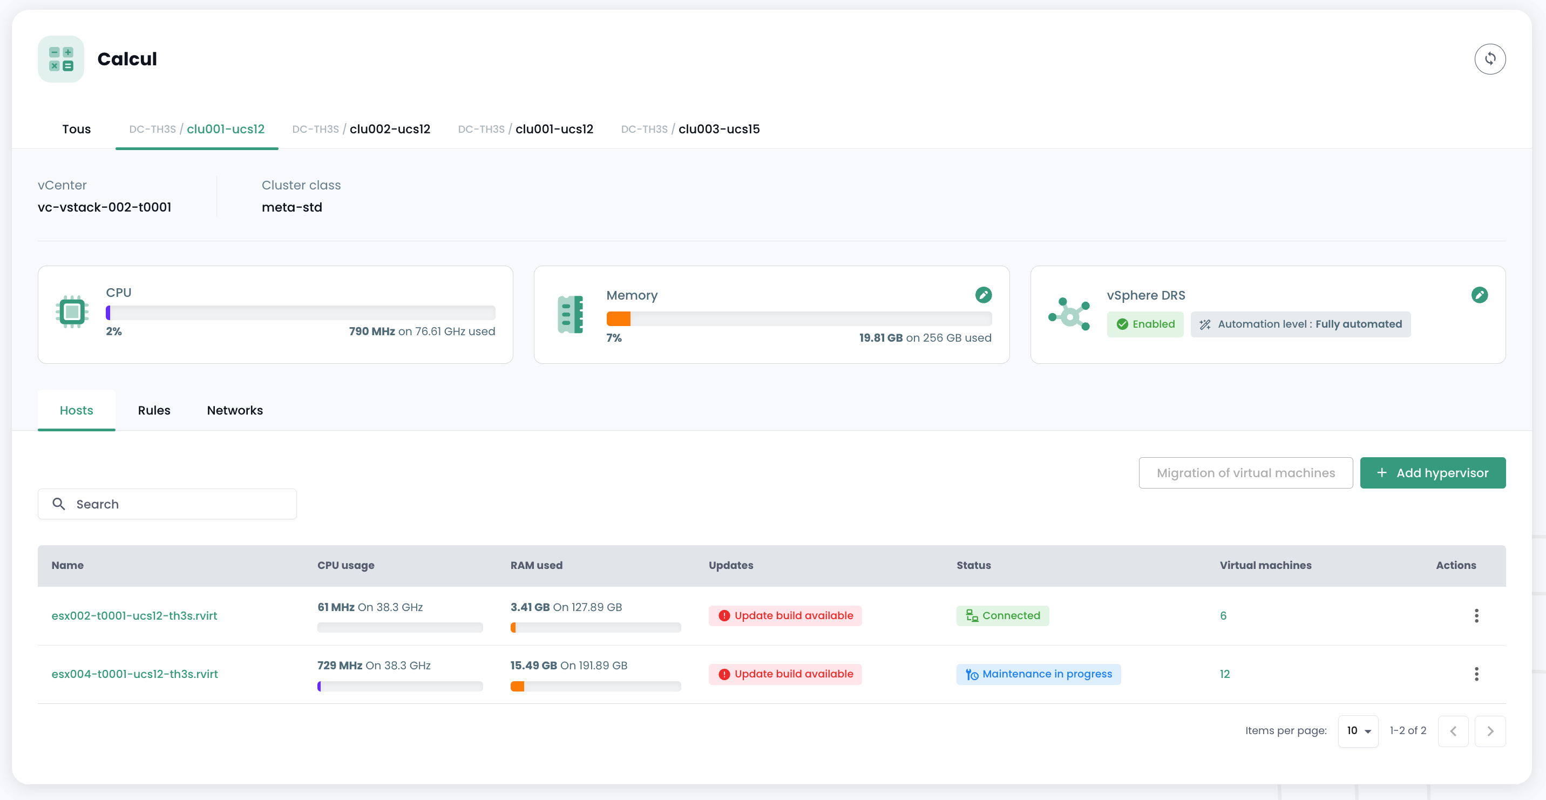The image size is (1546, 800).
Task: Open host esx004-t0001-ucs12-th3s.rvirt link
Action: 134,674
